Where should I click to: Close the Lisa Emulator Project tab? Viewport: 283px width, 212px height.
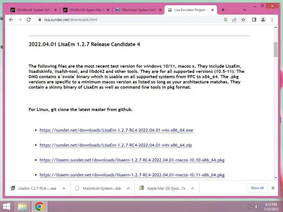tap(213, 10)
